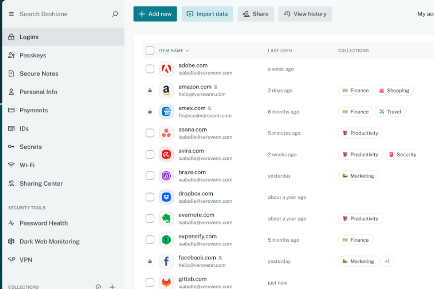Click the shared-user icon next to facebook.com
434x289 pixels.
click(x=220, y=258)
